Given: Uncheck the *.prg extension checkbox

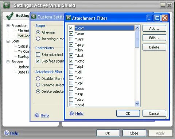Looking at the screenshot, I should point(71,44).
